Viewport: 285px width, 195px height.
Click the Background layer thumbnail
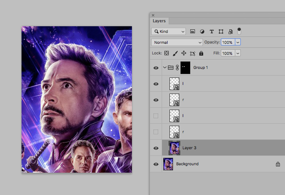pyautogui.click(x=168, y=164)
